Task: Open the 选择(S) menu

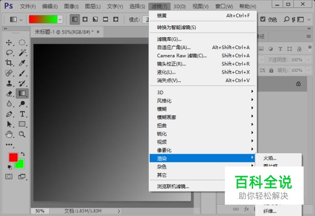Action: 137,6
